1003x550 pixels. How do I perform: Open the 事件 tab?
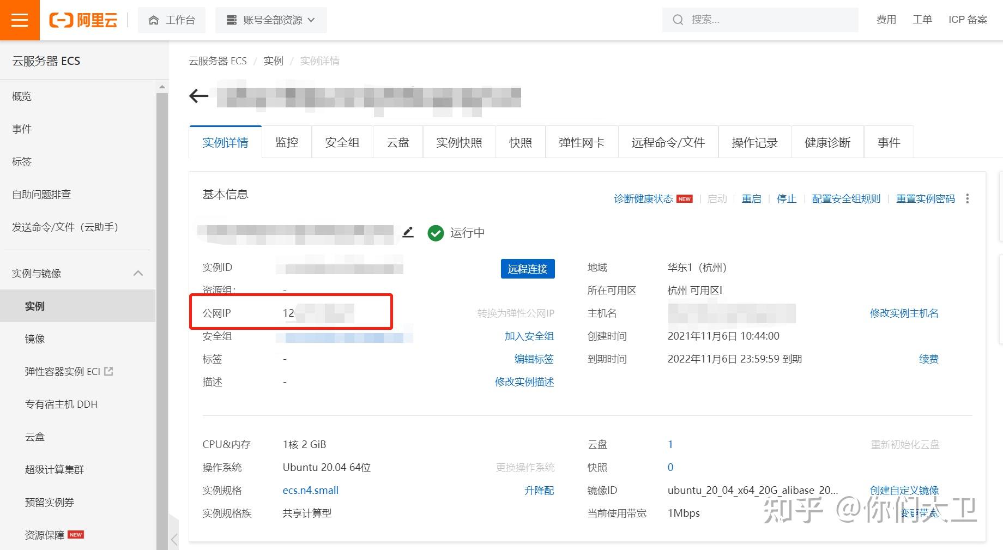point(889,142)
